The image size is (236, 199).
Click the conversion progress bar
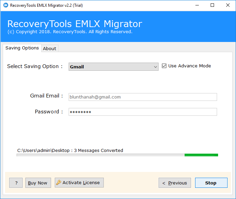(x=117, y=155)
